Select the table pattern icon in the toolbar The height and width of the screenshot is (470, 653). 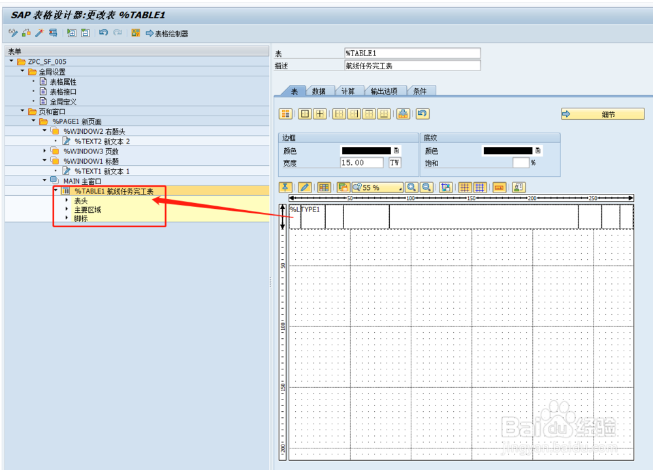[x=286, y=114]
